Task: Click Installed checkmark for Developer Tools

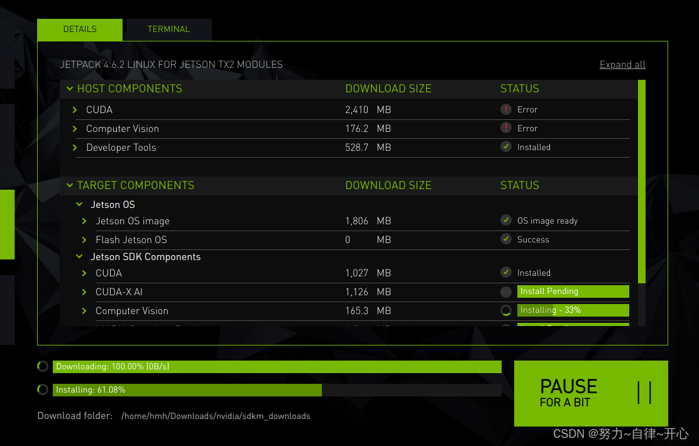Action: [x=506, y=146]
